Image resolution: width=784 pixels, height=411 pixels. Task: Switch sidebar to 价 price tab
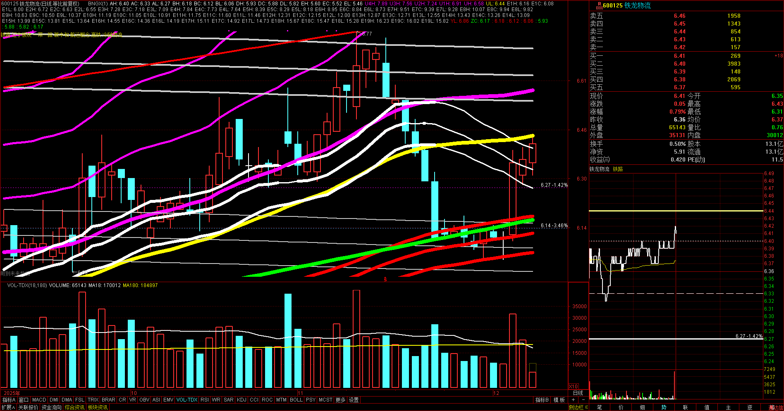point(621,407)
